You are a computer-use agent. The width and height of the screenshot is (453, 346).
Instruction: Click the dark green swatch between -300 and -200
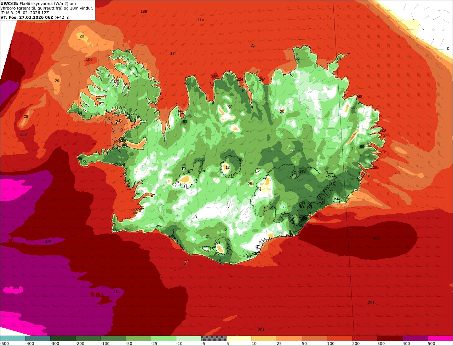coord(63,338)
